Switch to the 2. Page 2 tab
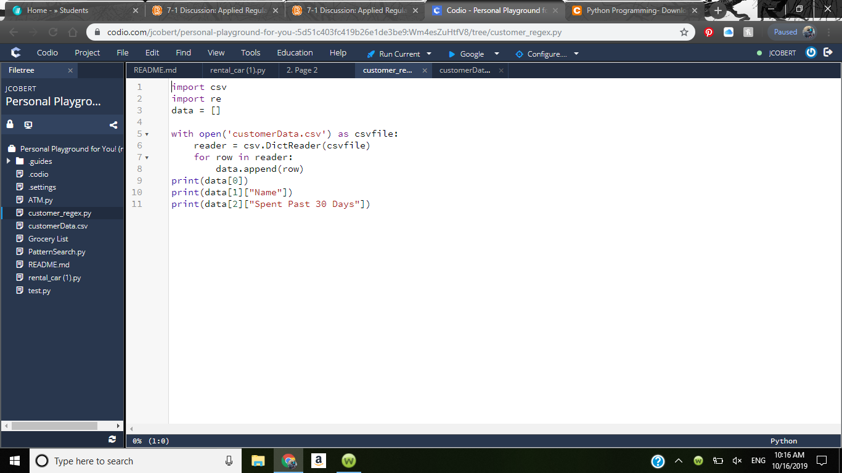Screen dimensions: 842x473 pyautogui.click(x=317, y=70)
